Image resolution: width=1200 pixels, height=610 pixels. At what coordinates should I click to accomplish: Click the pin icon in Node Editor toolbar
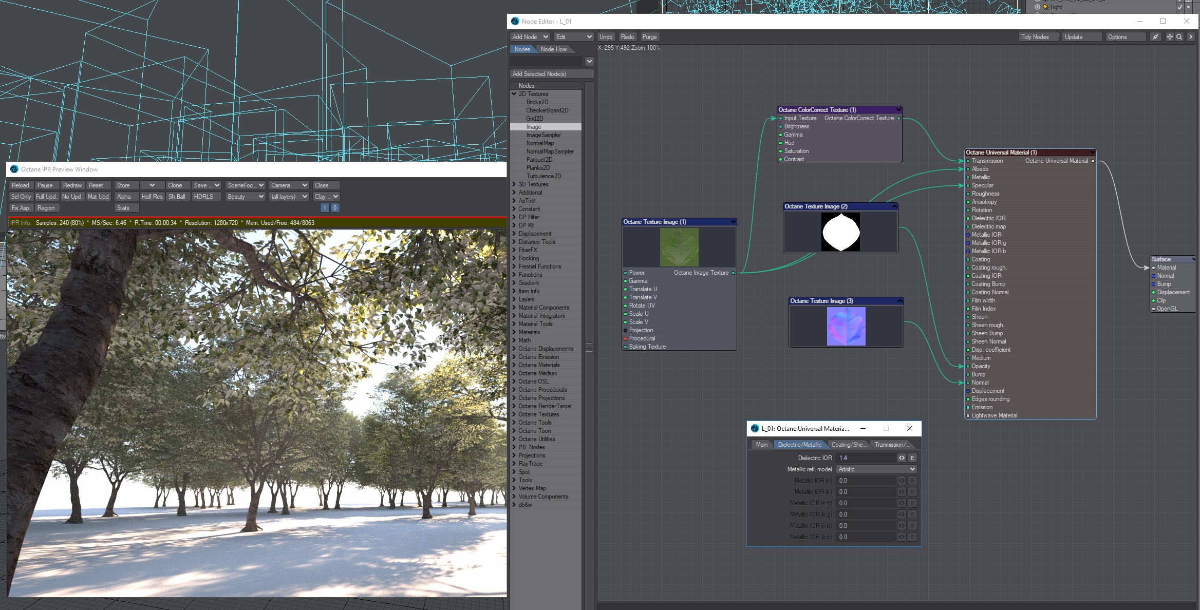[x=1155, y=37]
